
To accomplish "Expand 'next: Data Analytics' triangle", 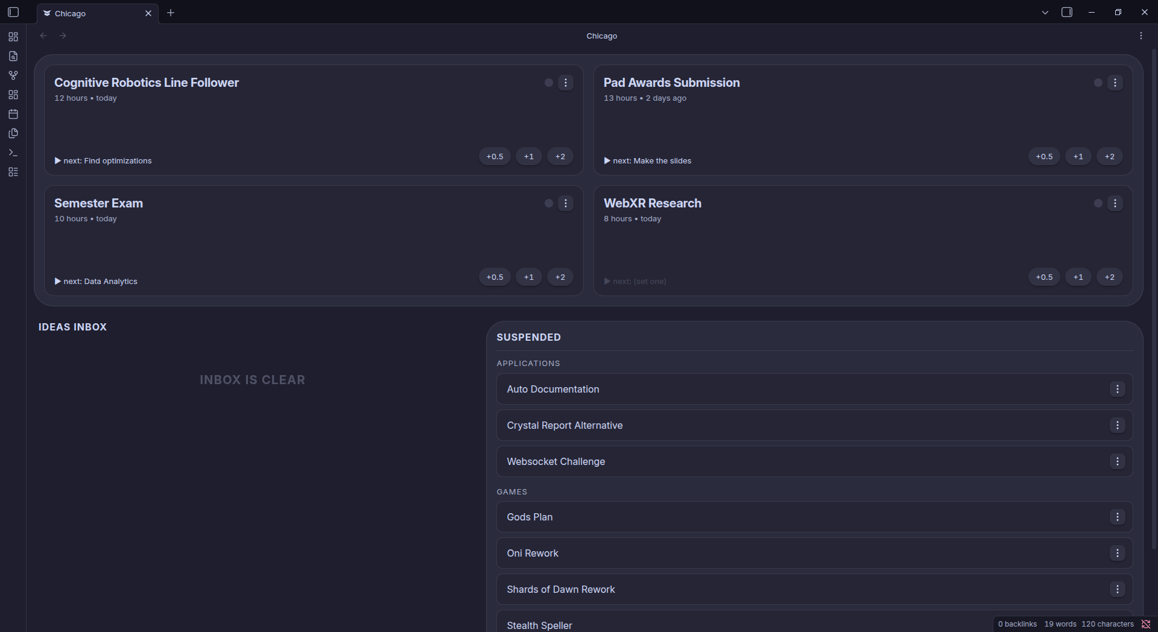I will (58, 281).
